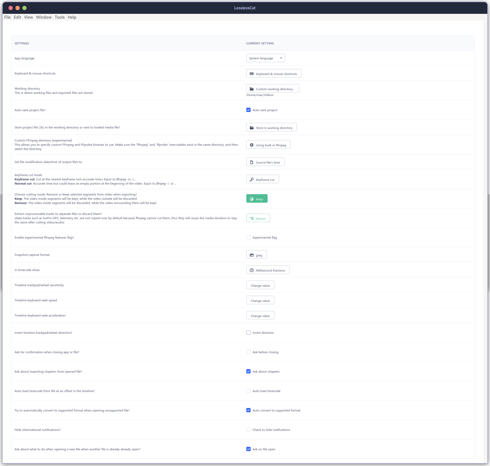This screenshot has height=466, width=490.
Task: Click the folder icon beside Store in working directory
Action: click(252, 128)
